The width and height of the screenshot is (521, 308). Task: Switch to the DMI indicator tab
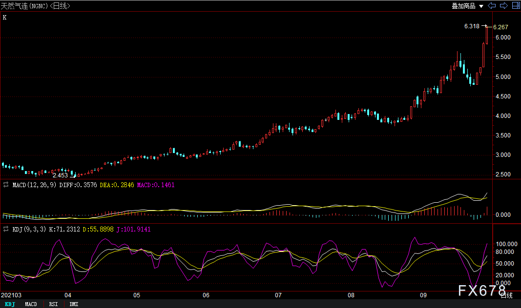click(x=74, y=304)
